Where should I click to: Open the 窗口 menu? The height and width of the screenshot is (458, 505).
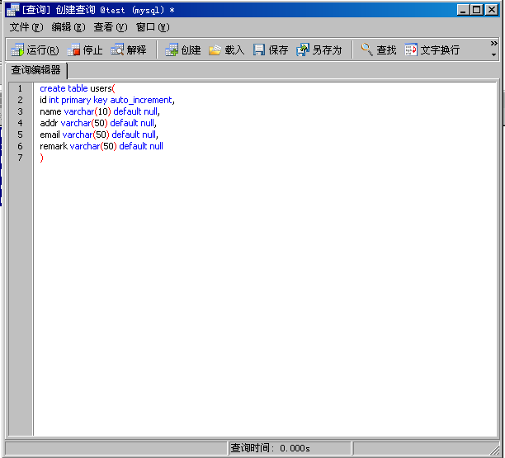tap(153, 27)
